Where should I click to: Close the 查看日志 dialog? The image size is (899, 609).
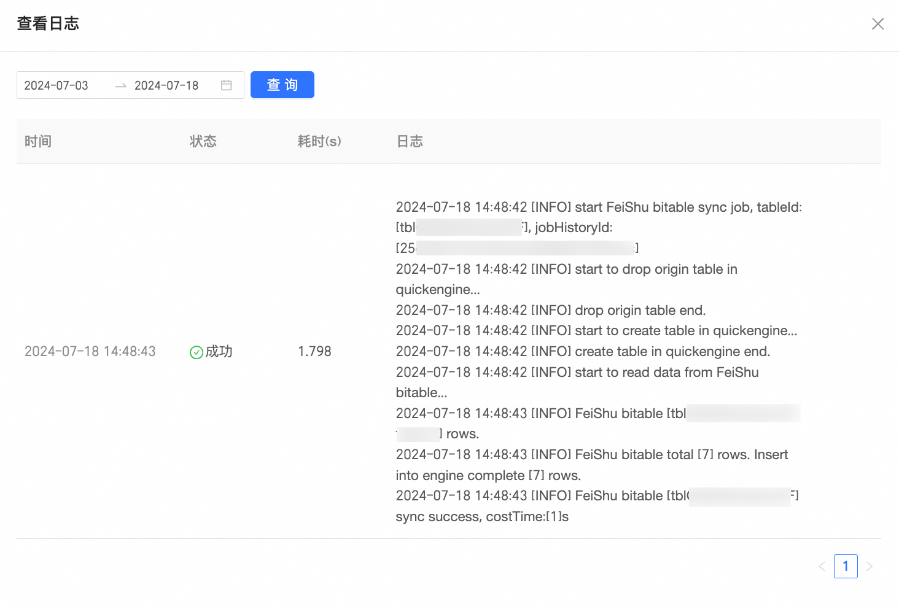pyautogui.click(x=878, y=24)
